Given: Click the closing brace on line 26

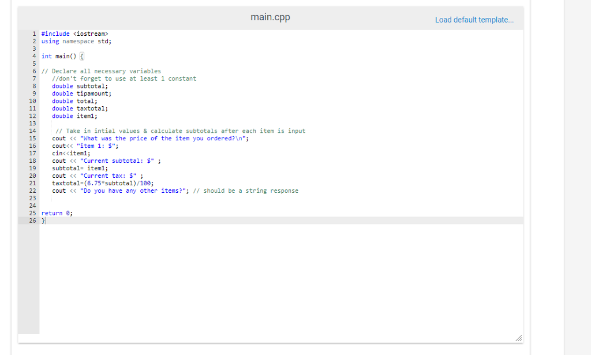Looking at the screenshot, I should 43,220.
